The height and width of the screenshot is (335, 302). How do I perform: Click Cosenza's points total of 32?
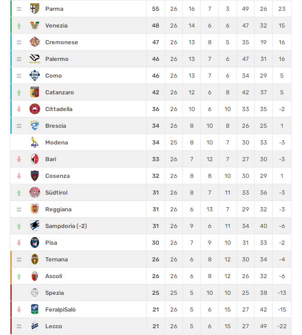point(156,176)
